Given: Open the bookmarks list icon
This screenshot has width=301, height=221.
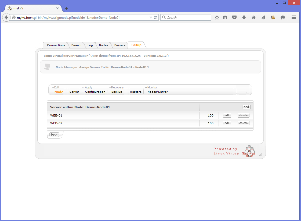Looking at the screenshot, I should (225, 17).
